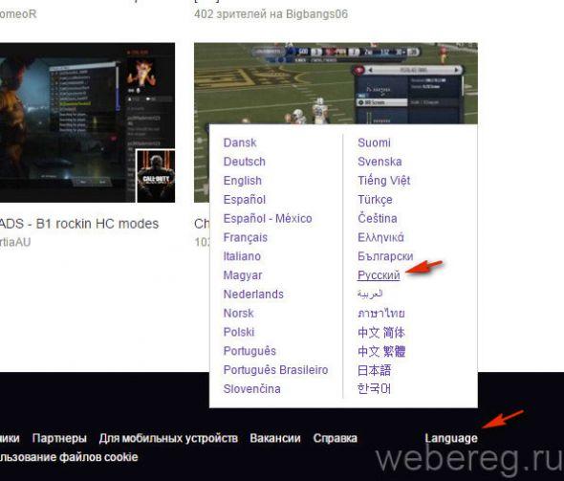Select Español - México
Viewport: 564px width, 481px height.
click(268, 218)
